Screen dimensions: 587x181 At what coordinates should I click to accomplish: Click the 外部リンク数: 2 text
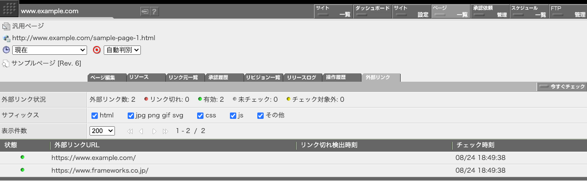coord(113,99)
